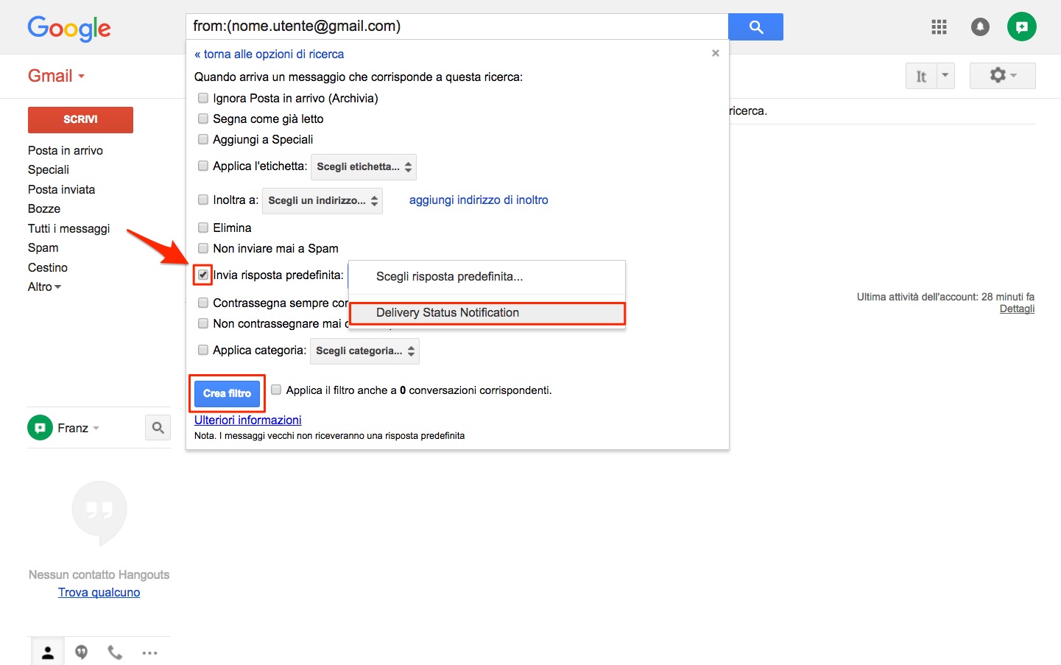Open the Scegli categoria dropdown

(x=364, y=351)
